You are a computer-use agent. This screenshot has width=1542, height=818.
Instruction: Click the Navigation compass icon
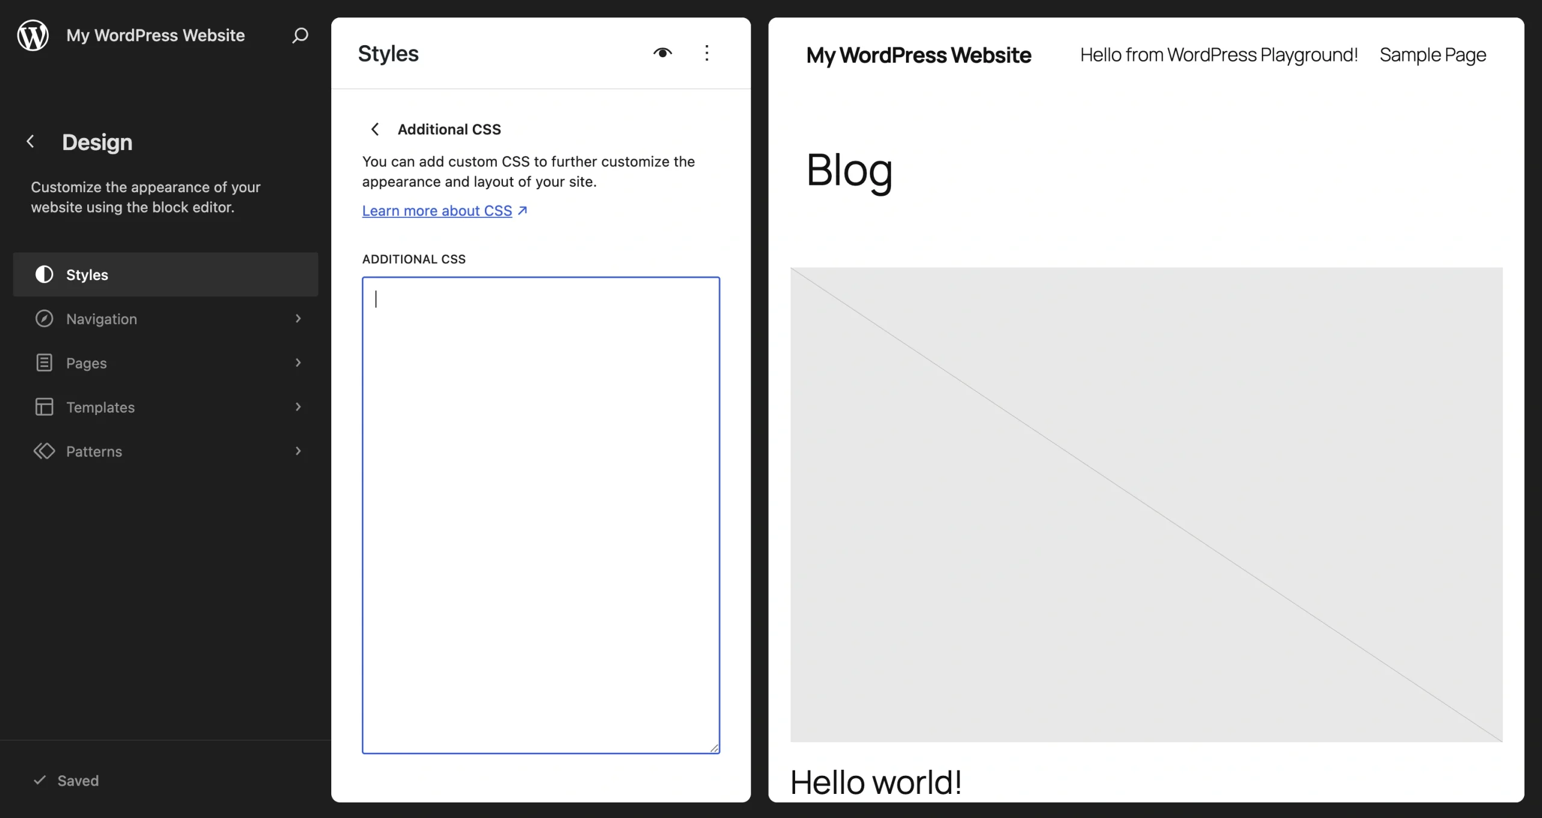(44, 319)
